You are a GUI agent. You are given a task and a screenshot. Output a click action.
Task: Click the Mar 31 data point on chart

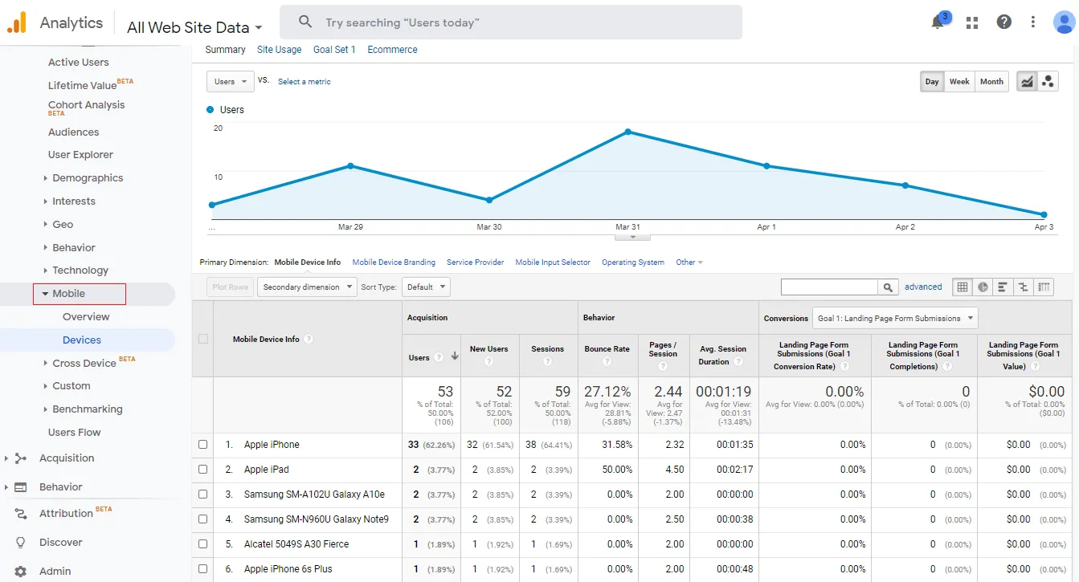click(x=627, y=132)
